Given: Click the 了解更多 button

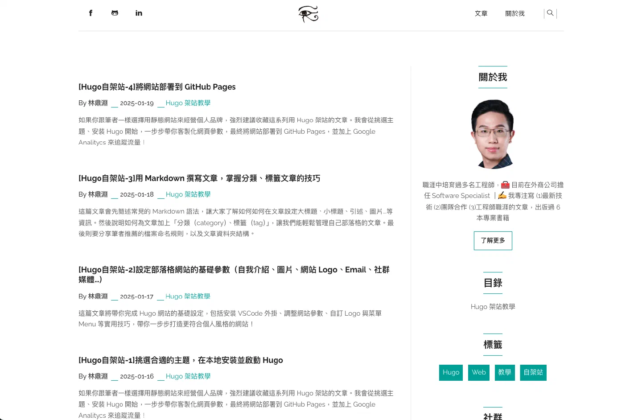Looking at the screenshot, I should point(493,241).
